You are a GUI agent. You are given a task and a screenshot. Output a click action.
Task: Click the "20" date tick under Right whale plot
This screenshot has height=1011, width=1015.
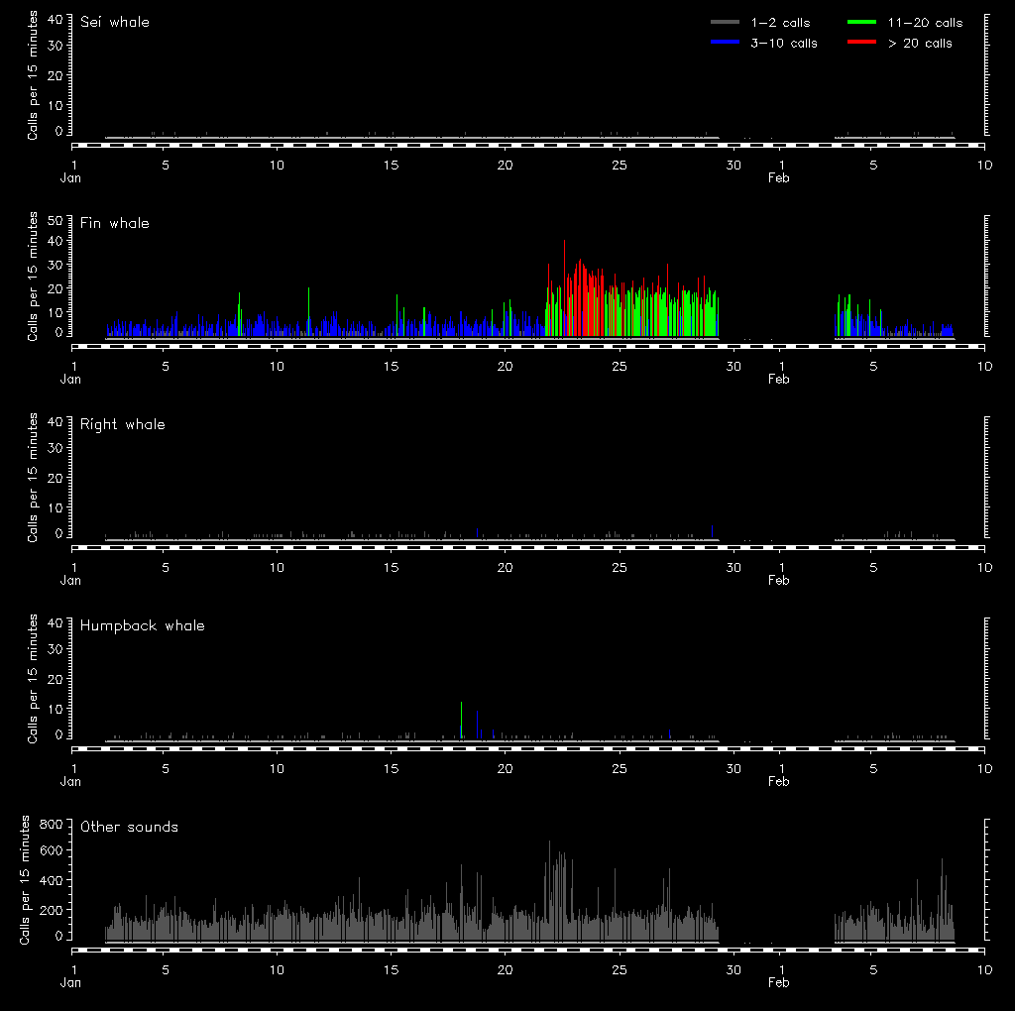pos(506,568)
